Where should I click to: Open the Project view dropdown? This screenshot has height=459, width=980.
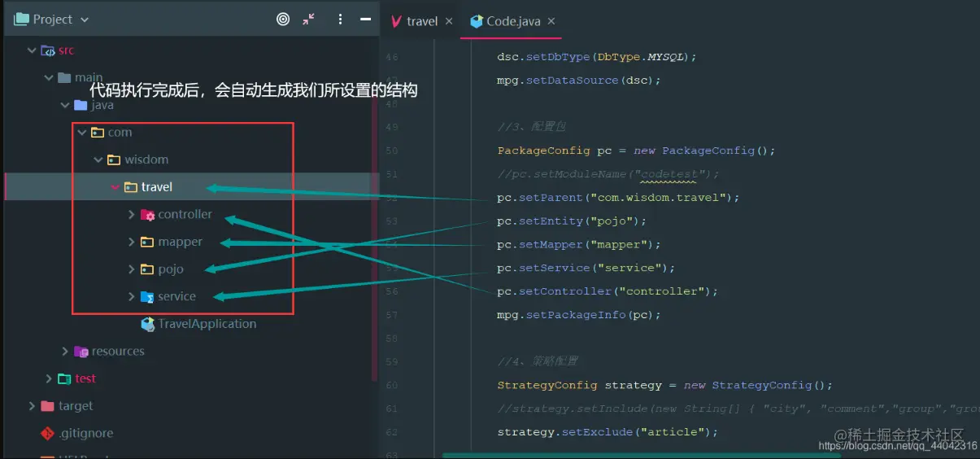[85, 20]
